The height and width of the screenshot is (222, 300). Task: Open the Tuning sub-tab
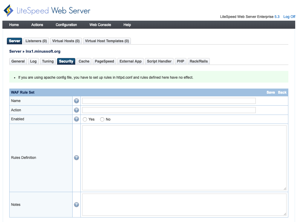(48, 61)
